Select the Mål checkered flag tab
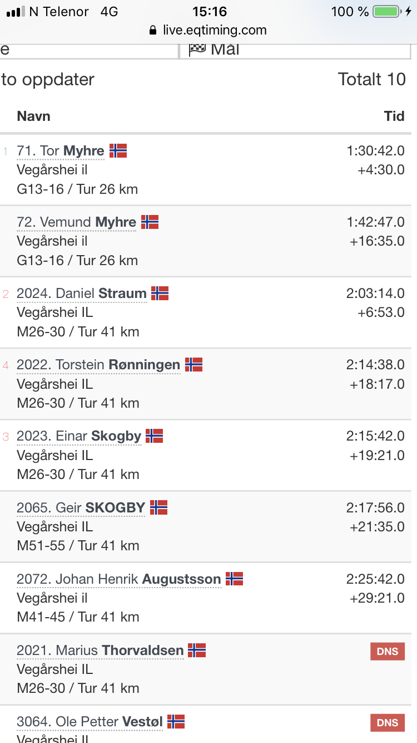Screen dimensions: 417x743 pos(295,49)
